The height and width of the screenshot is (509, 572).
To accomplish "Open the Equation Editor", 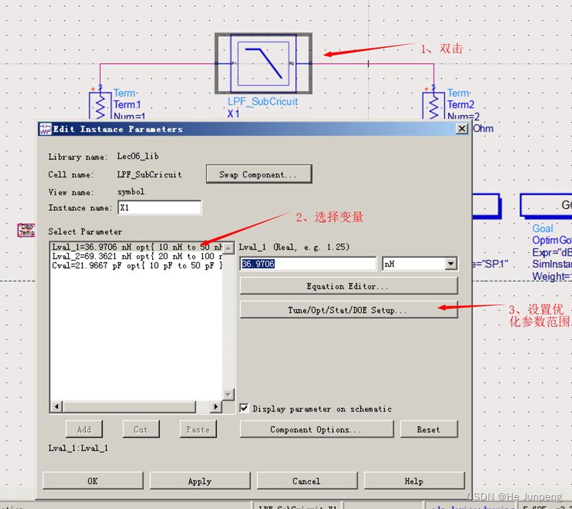I will (x=348, y=286).
